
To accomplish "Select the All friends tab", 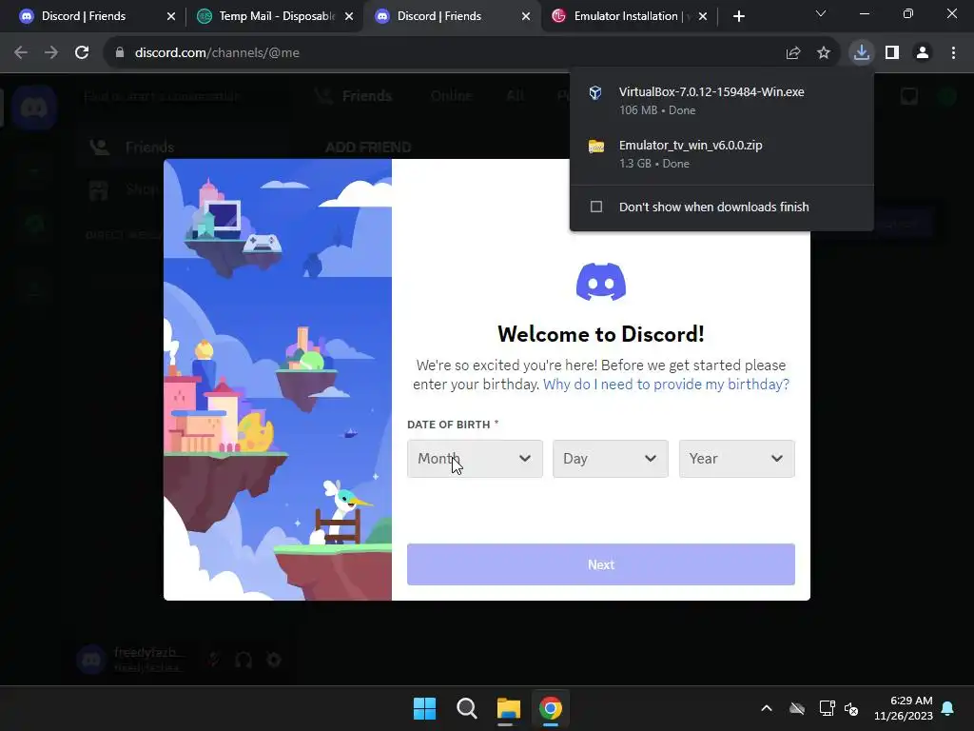I will [515, 96].
